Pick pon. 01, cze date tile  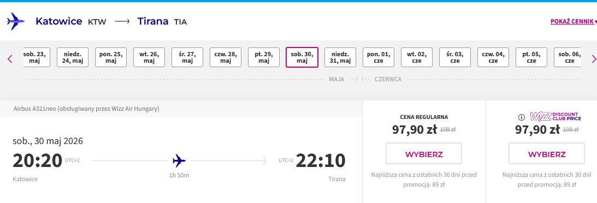pos(379,57)
